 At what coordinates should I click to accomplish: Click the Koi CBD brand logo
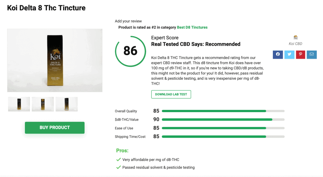(295, 37)
